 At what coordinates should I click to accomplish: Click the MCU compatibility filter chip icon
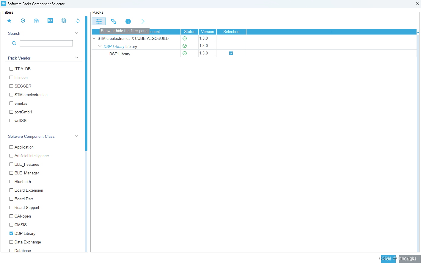[x=64, y=21]
